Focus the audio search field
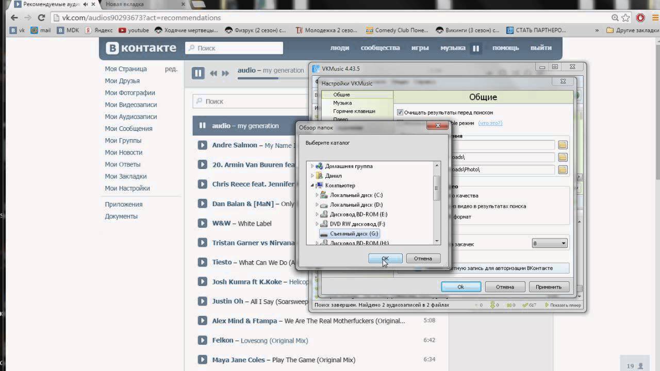Screen dimensions: 660x371 click(x=250, y=102)
